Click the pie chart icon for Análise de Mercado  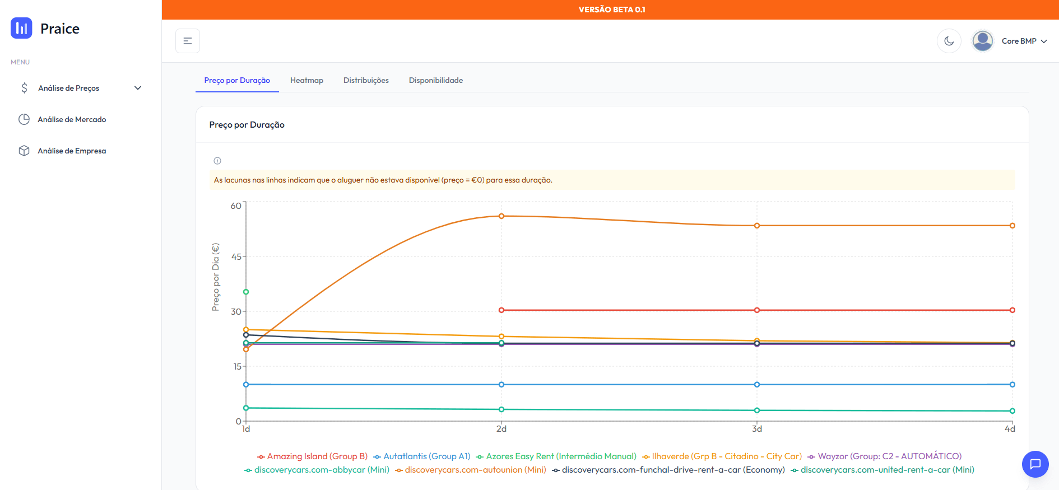pyautogui.click(x=24, y=119)
